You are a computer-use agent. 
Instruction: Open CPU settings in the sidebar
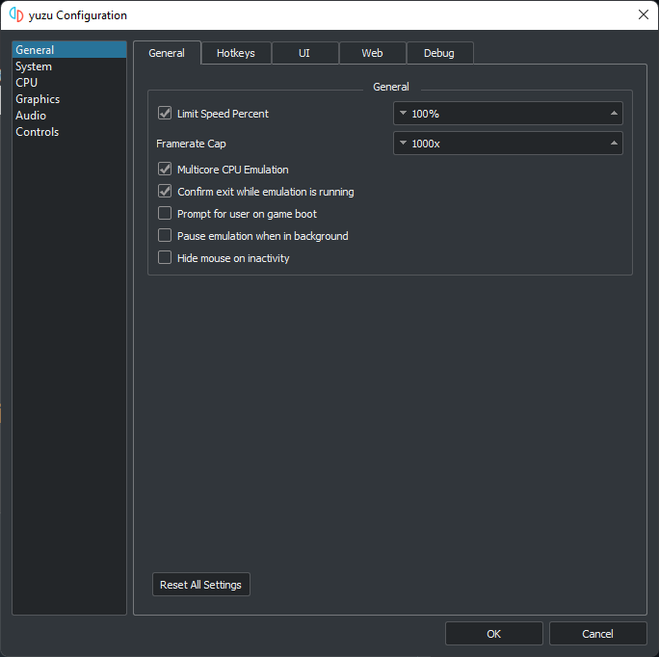point(69,83)
